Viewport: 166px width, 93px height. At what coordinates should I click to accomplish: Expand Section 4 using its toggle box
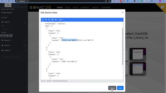pyautogui.click(x=25, y=51)
